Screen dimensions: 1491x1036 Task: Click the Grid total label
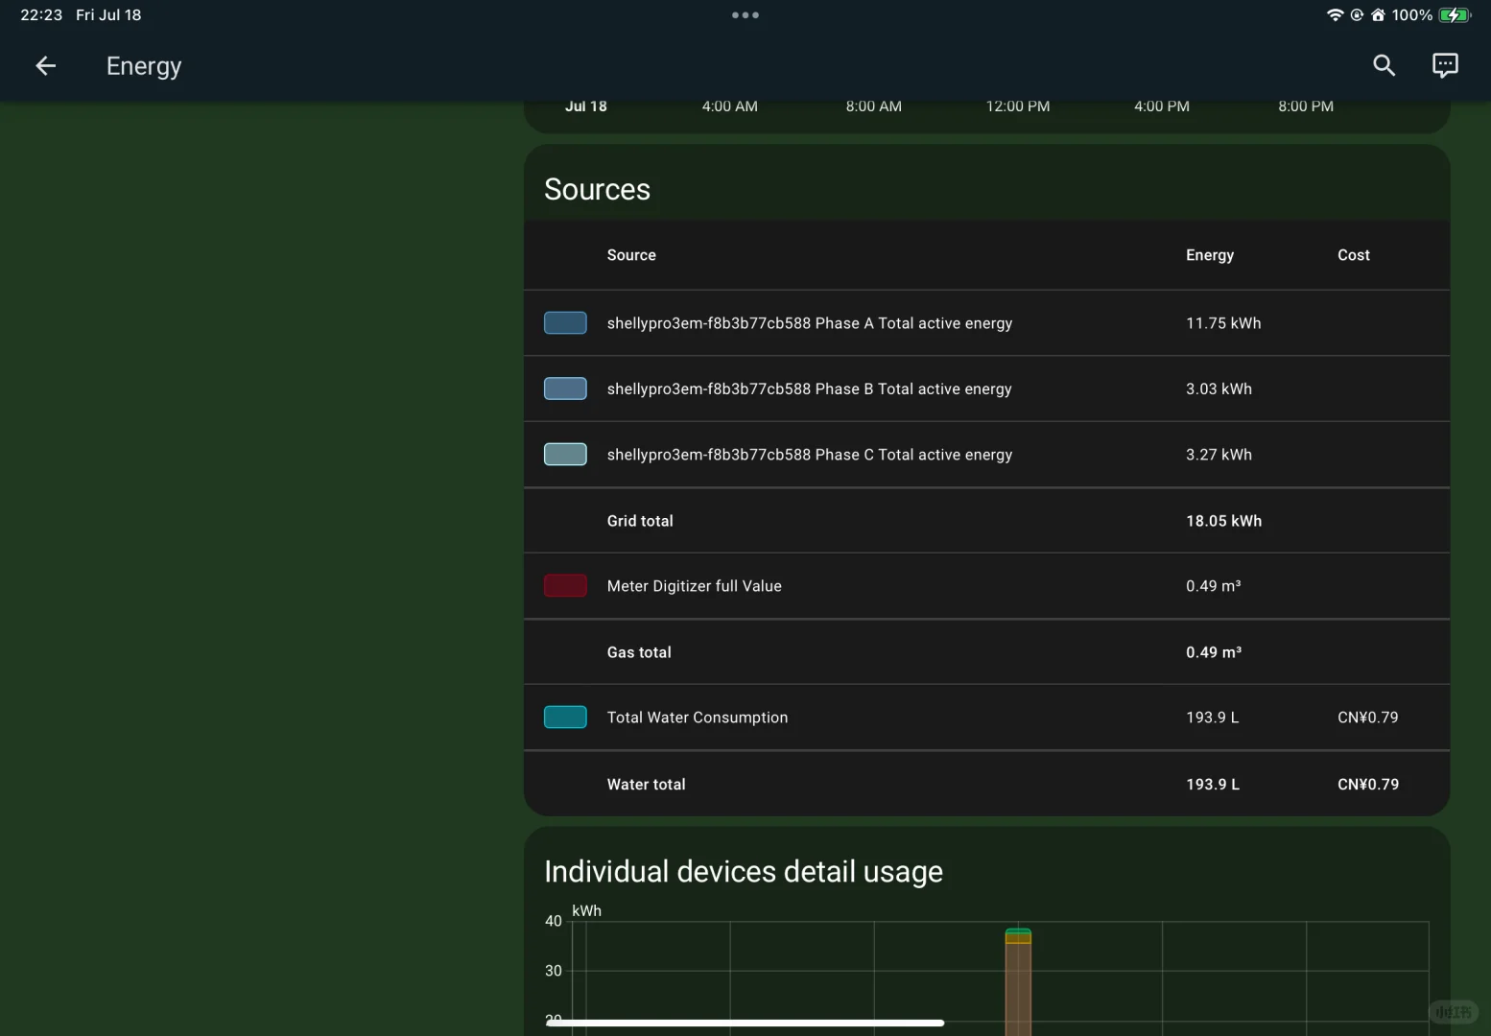(640, 521)
